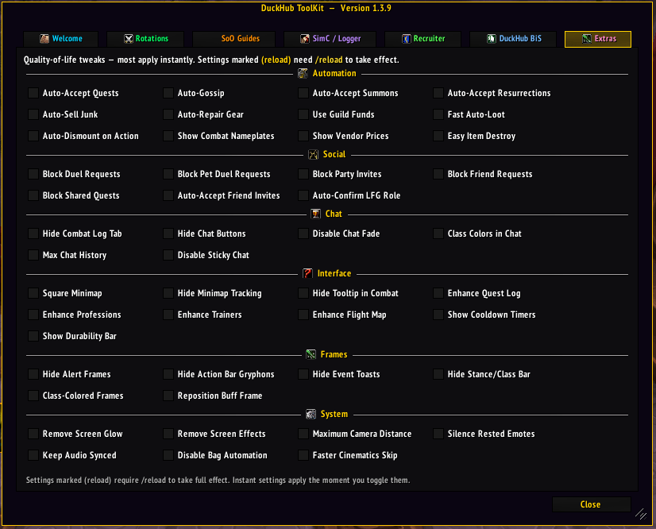The image size is (656, 529).
Task: Toggle Hide Action Bar Gryphons
Action: [x=168, y=374]
